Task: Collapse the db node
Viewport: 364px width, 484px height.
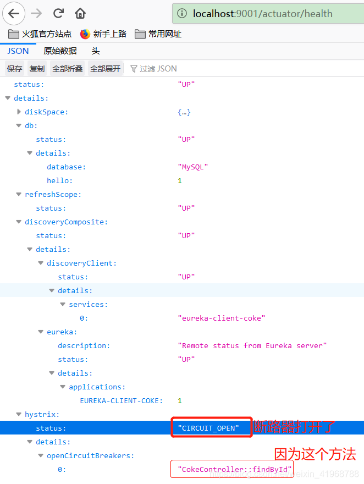Action: tap(19, 125)
